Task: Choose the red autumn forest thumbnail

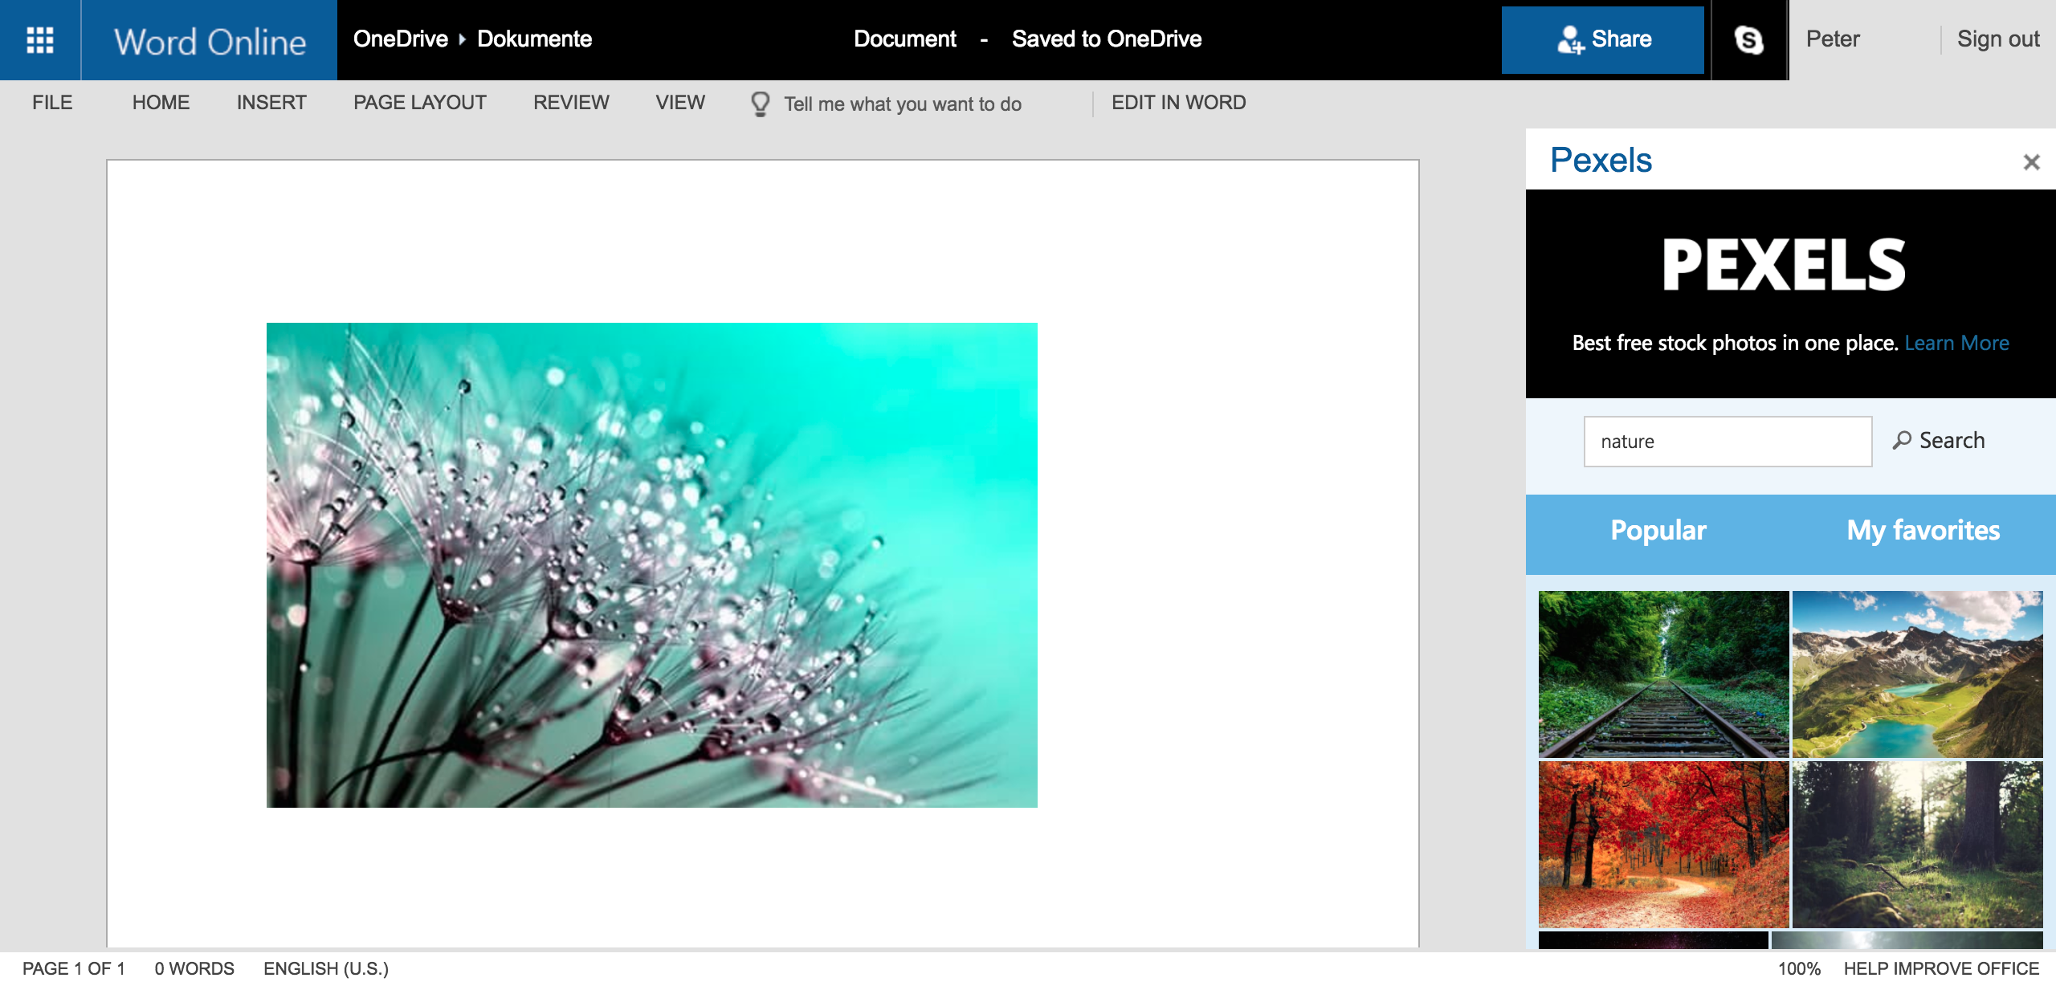Action: 1663,844
